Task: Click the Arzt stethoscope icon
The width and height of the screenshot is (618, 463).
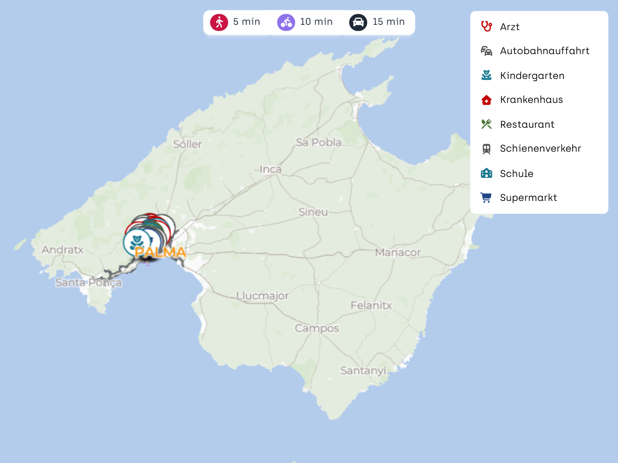Action: (487, 27)
